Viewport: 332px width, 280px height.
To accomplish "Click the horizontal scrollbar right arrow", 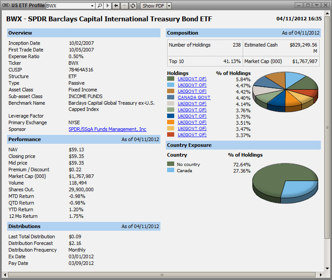I will tap(321, 275).
